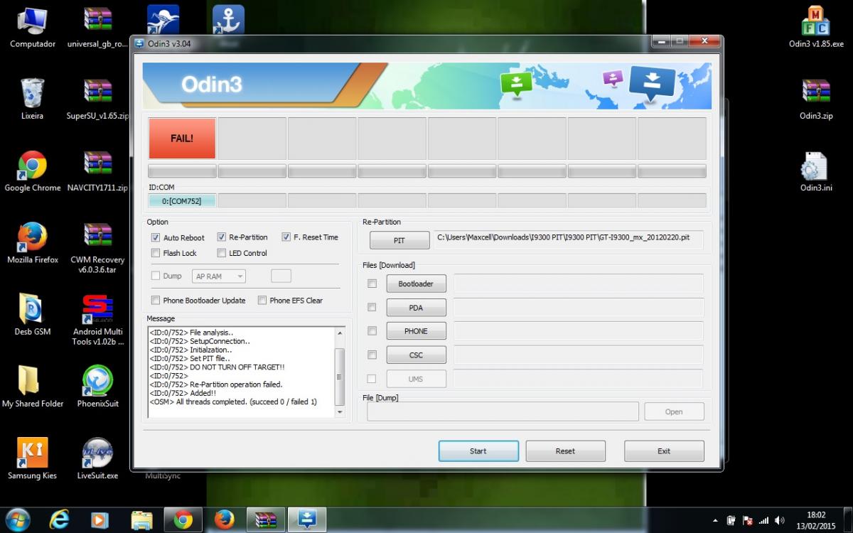
Task: Tick the checkbox beside the Bootloader button
Action: (x=372, y=284)
